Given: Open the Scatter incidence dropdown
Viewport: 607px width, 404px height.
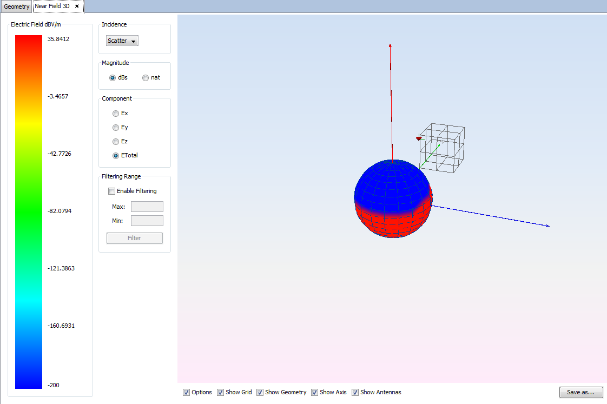Looking at the screenshot, I should coord(122,41).
